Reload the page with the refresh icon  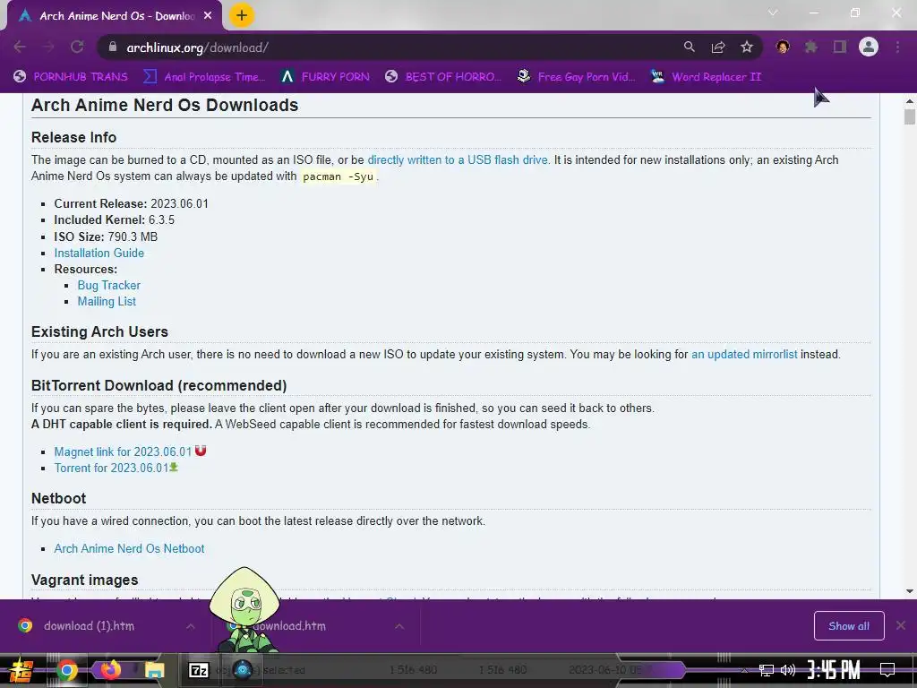point(77,47)
